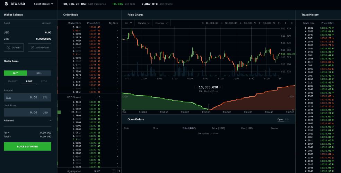Click the 7,867 BTC 24h volume
Viewport: 341px width, 173px height.
[x=149, y=4]
